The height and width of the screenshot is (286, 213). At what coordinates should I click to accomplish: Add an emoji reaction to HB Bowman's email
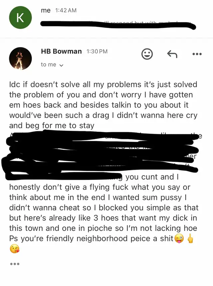coord(147,54)
